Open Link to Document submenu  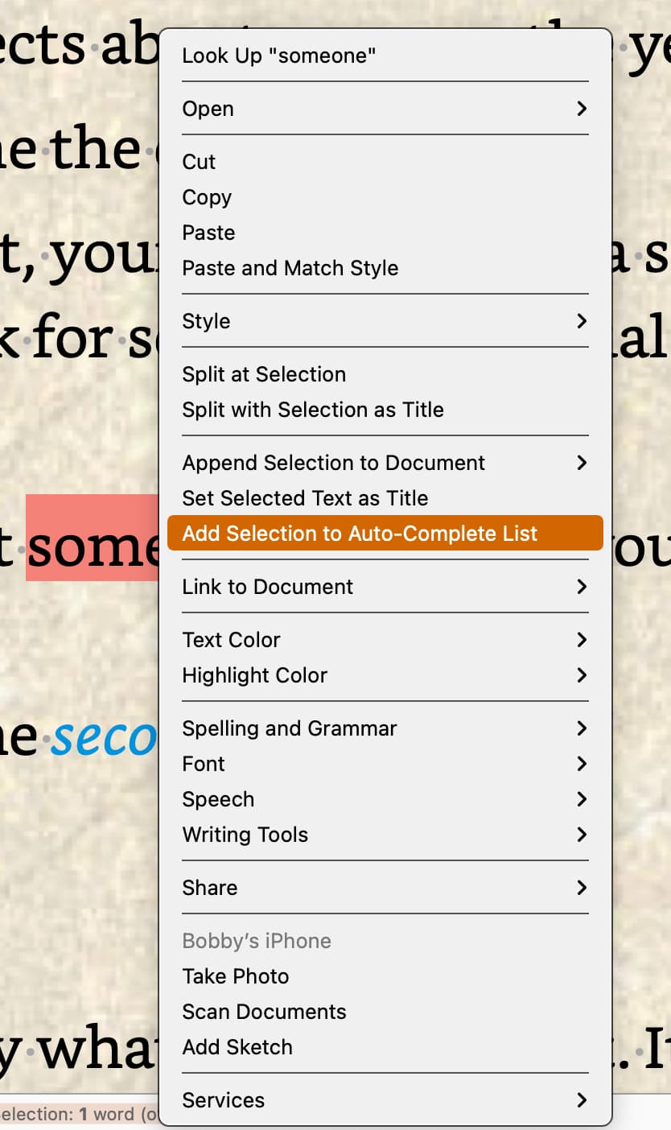tap(385, 587)
